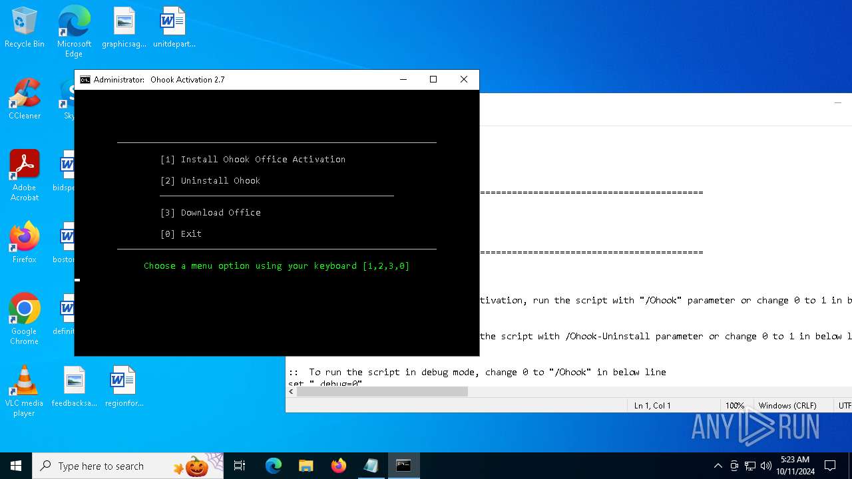This screenshot has height=479, width=852.
Task: Click the Ohook Activation window system menu icon
Action: click(85, 80)
